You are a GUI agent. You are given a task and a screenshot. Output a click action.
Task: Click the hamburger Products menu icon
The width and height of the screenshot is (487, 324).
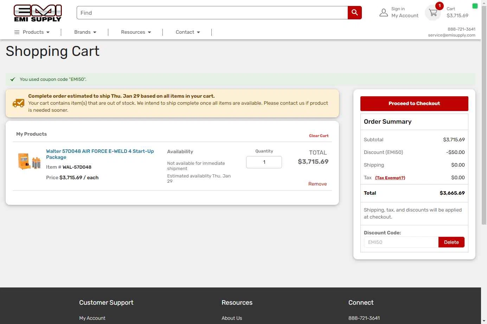point(17,32)
